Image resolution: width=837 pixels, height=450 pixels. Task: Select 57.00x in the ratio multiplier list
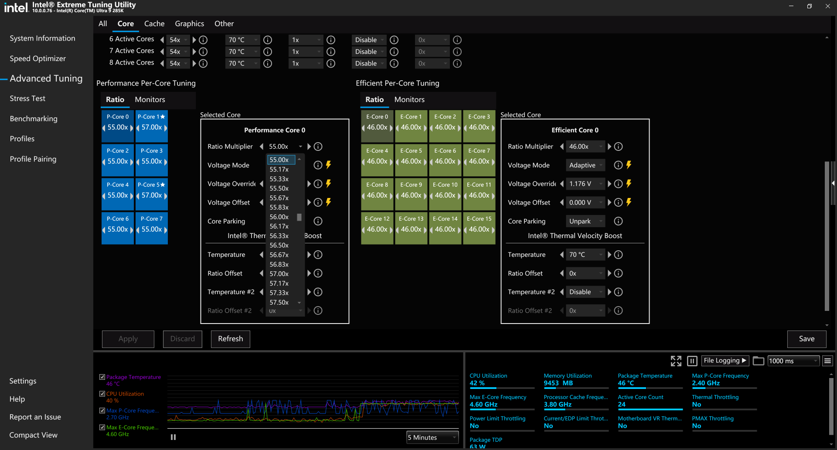pyautogui.click(x=279, y=274)
